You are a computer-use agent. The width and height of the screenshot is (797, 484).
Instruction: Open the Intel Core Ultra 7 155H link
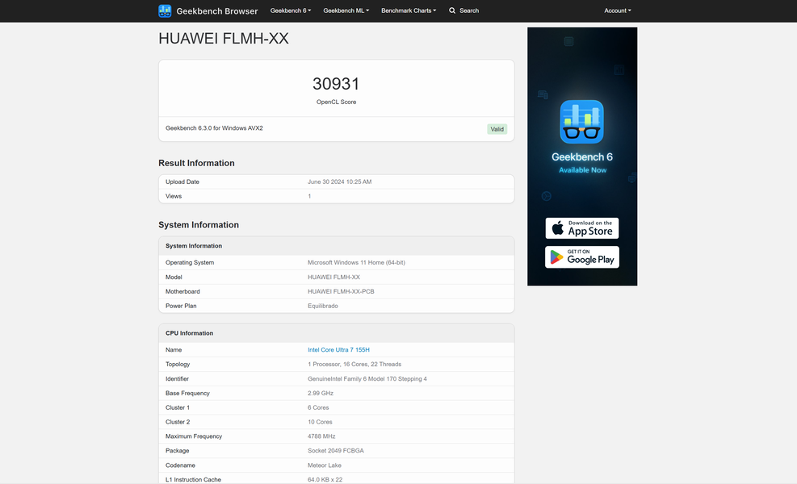coord(338,350)
